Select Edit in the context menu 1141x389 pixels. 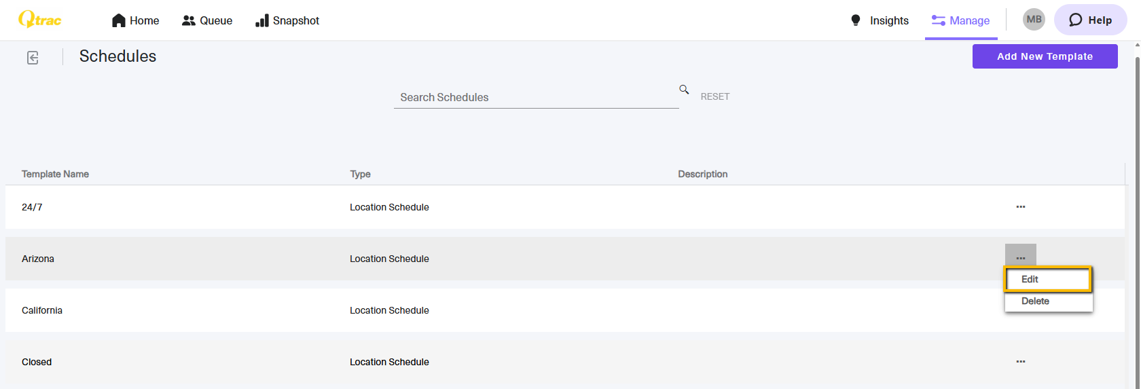tap(1048, 279)
